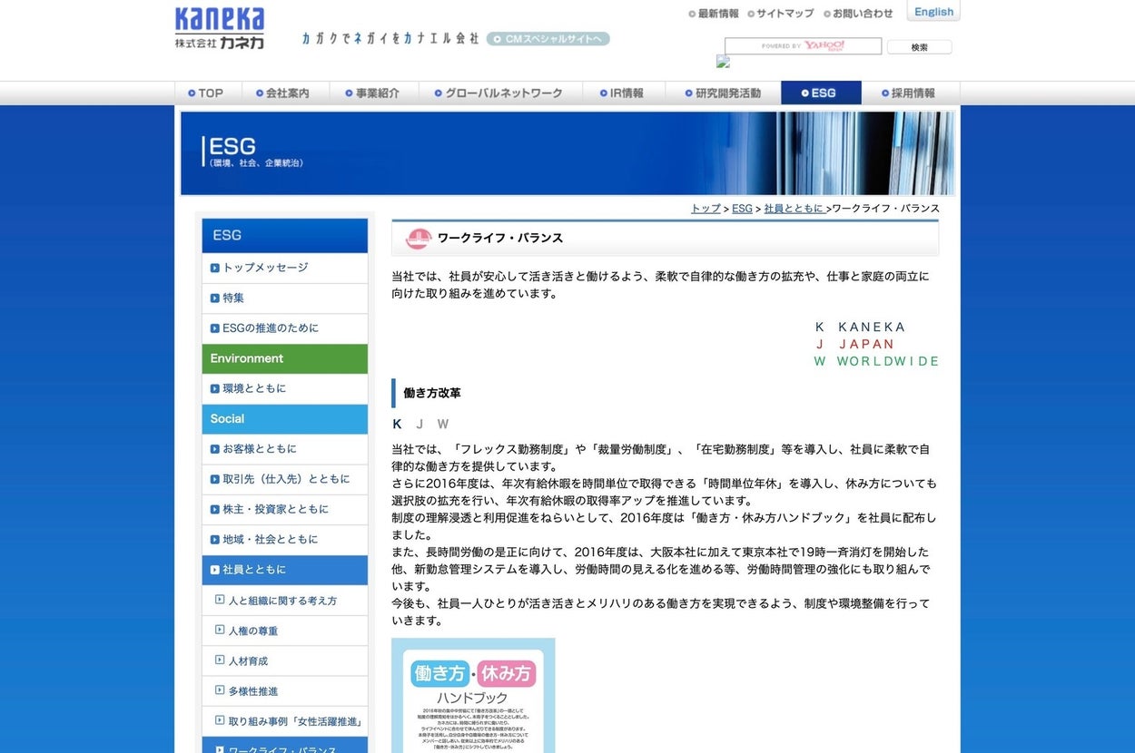Click the red Kaneka icon beside ワークライフ・バランス heading

419,239
